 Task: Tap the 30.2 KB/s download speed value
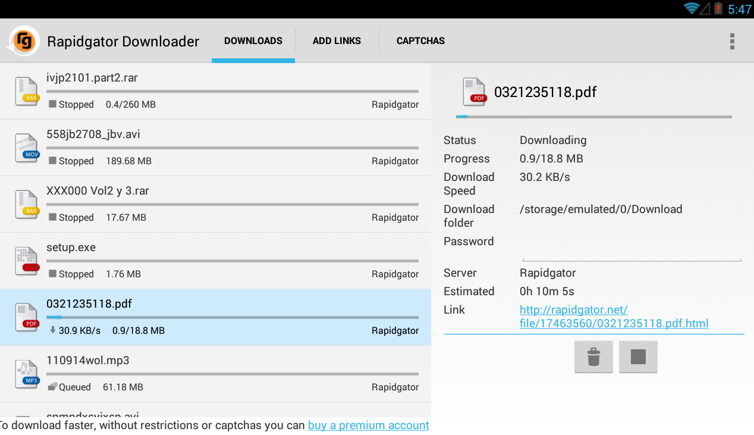(x=545, y=177)
